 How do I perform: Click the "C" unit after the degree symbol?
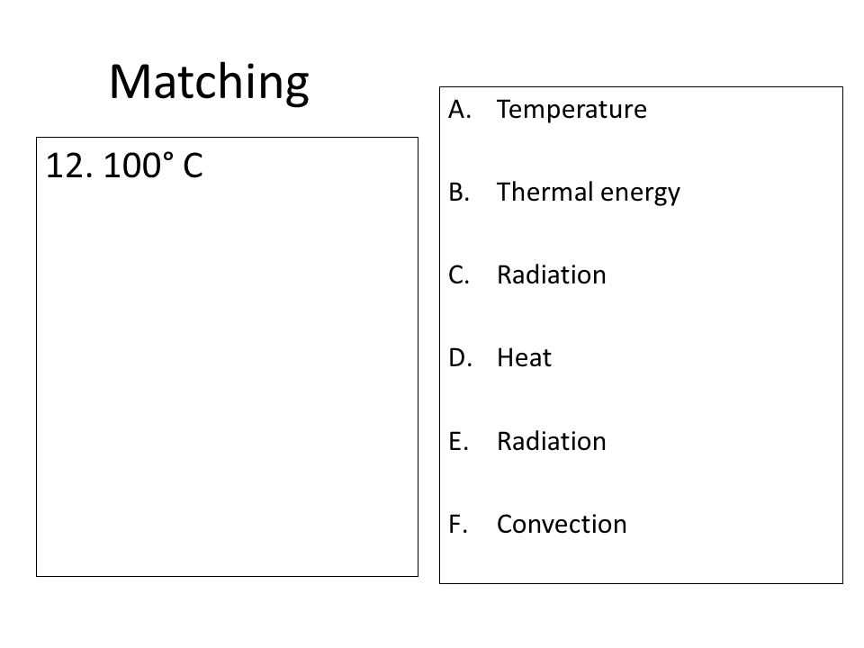[193, 166]
